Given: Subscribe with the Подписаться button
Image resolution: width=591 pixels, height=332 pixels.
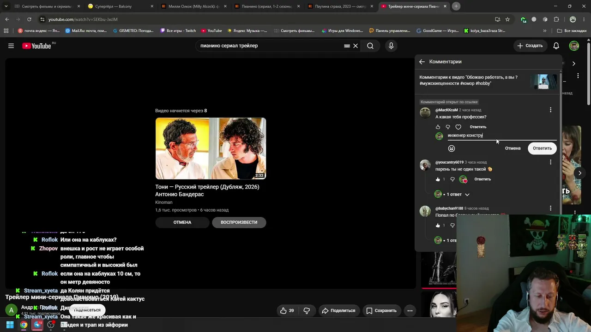Looking at the screenshot, I should 87,310.
